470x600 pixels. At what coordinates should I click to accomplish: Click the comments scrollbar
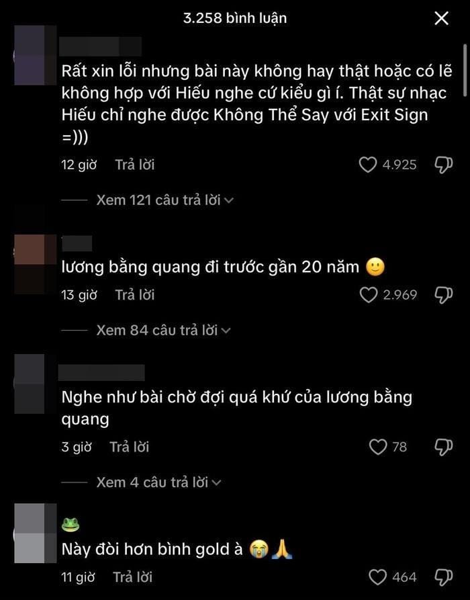(465, 70)
